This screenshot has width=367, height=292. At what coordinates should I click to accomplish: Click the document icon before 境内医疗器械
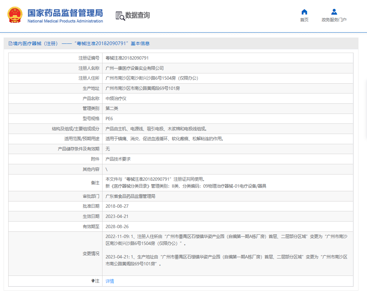(x=11, y=43)
